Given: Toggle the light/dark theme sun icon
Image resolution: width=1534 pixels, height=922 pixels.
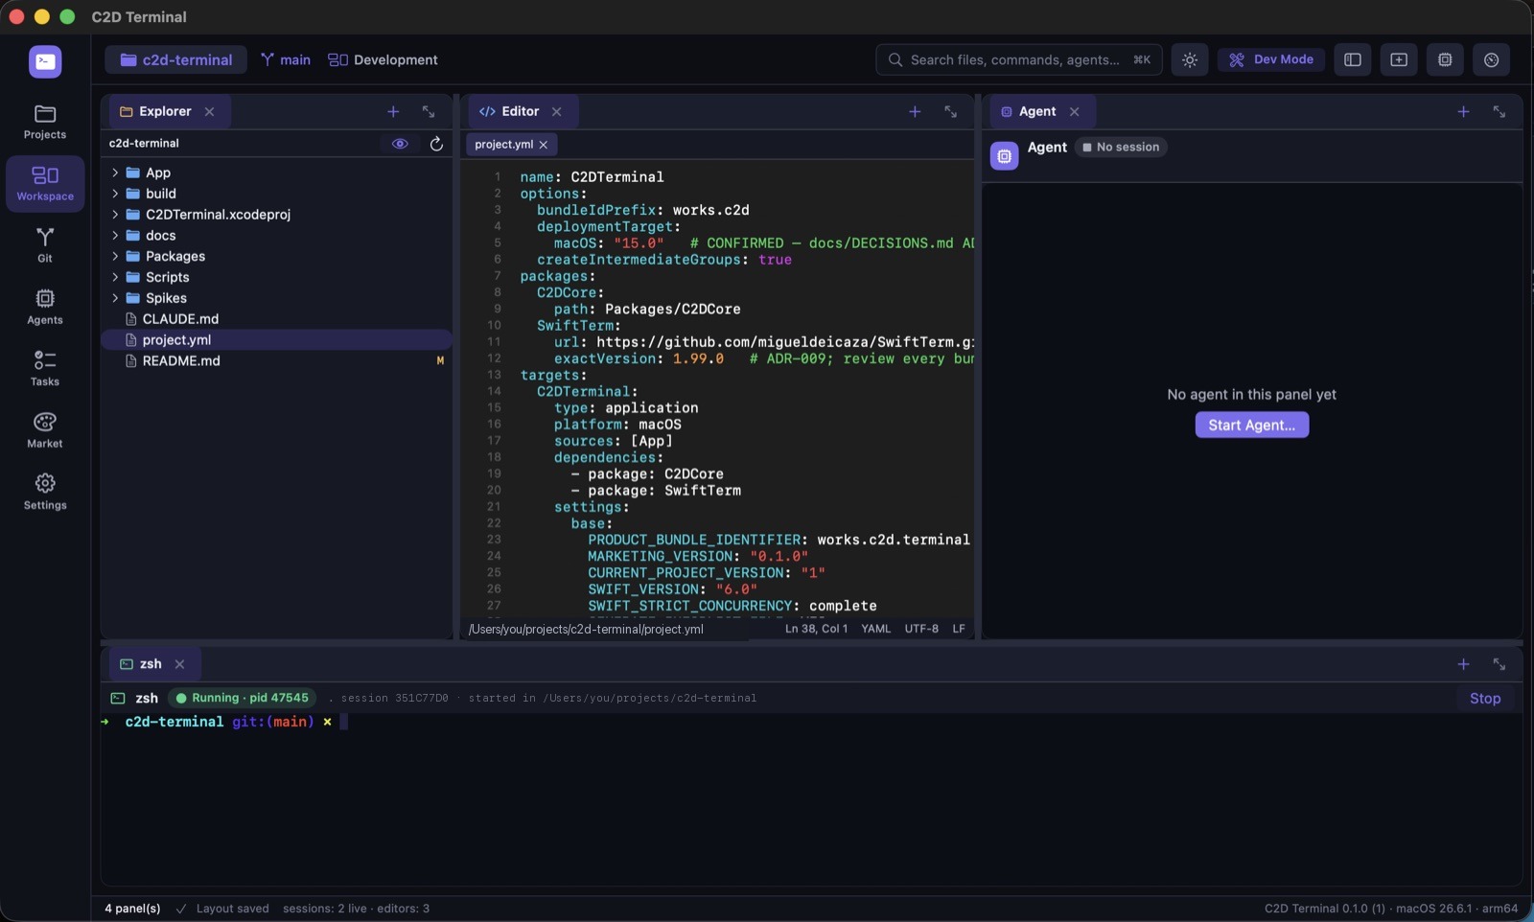Looking at the screenshot, I should 1190,59.
